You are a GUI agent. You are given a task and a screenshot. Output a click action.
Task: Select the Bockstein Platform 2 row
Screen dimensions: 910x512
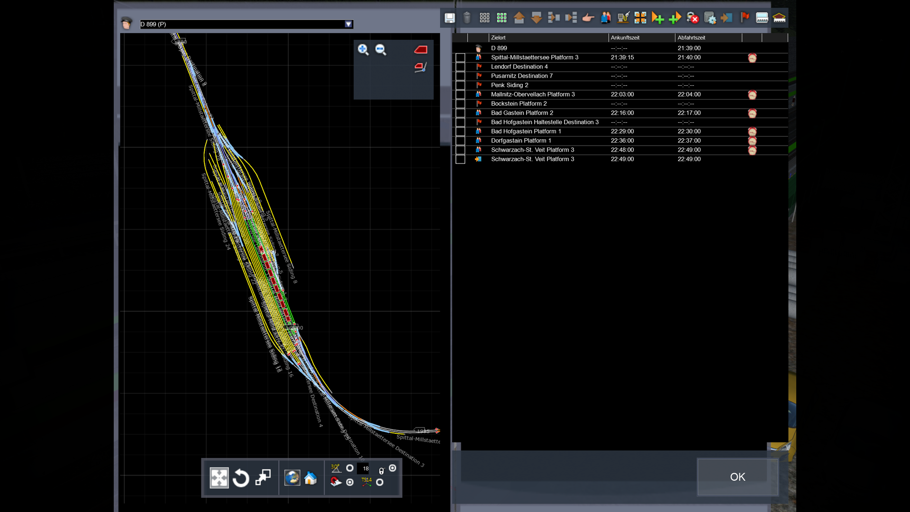coord(621,104)
